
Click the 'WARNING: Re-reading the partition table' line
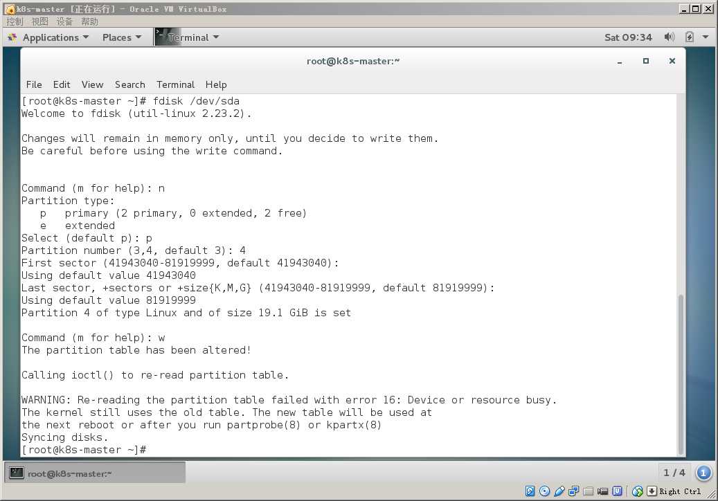click(x=289, y=400)
